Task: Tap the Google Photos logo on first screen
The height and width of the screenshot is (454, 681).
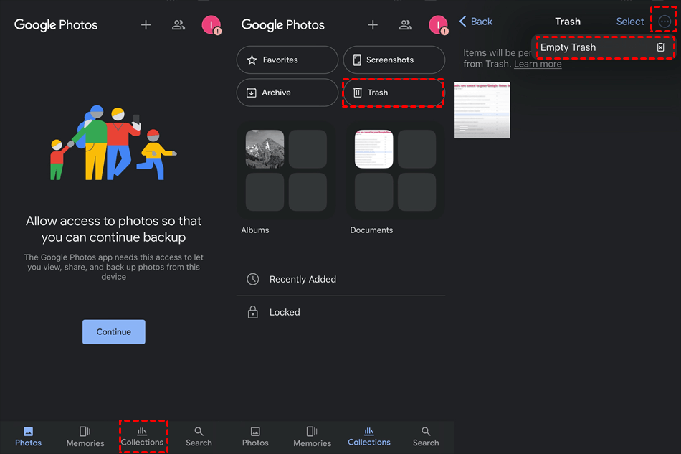Action: 56,25
